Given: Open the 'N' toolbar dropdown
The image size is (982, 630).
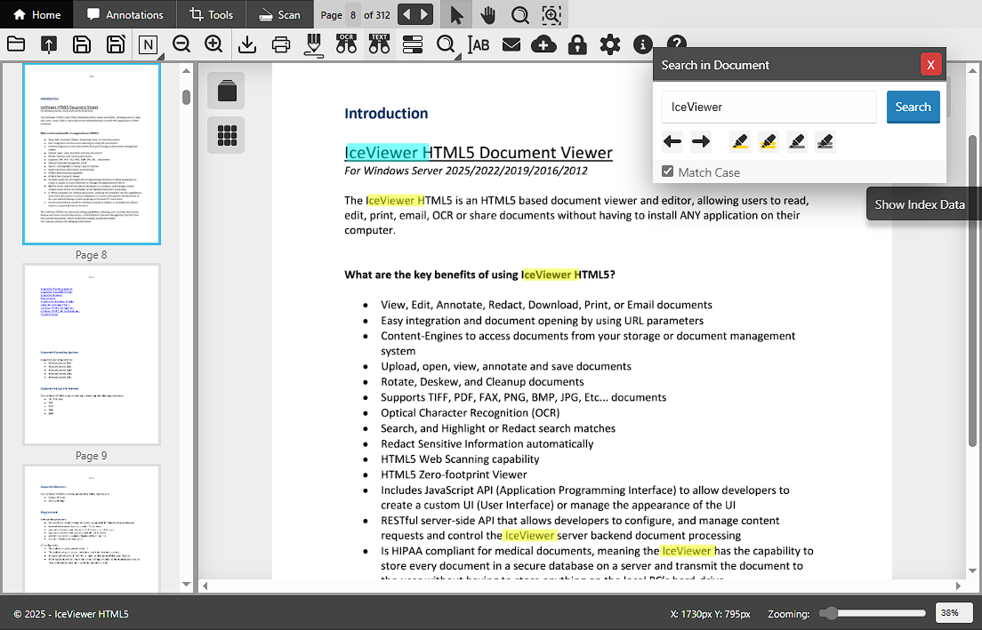Looking at the screenshot, I should 148,44.
